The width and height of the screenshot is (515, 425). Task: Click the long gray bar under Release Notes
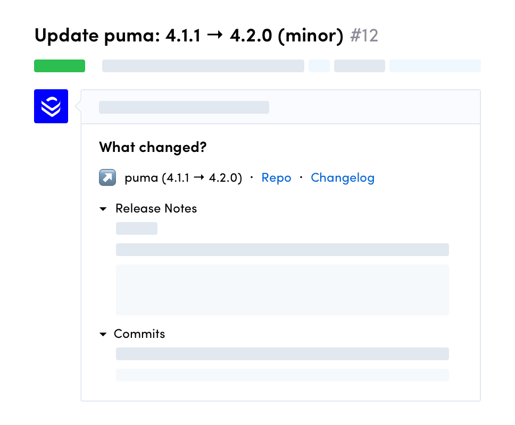[x=282, y=250]
